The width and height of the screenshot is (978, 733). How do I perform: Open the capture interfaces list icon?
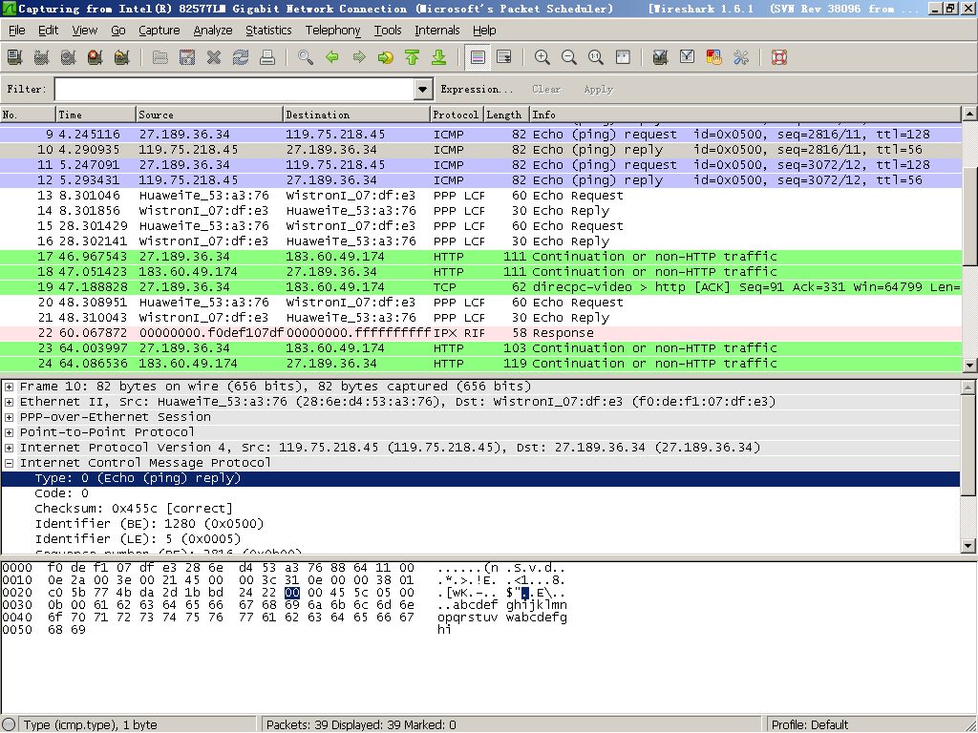click(15, 58)
